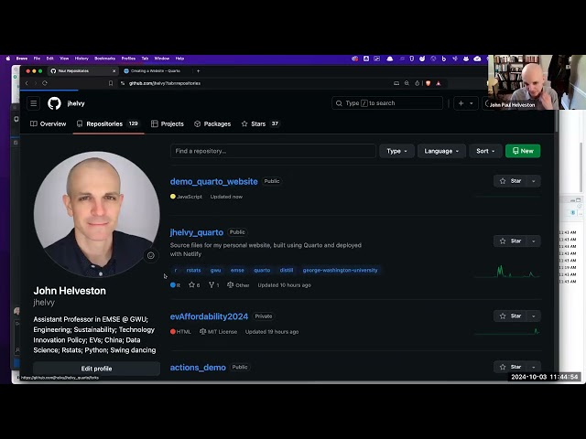The image size is (586, 439).
Task: Click the John Helveston profile avatar
Action: (x=96, y=215)
